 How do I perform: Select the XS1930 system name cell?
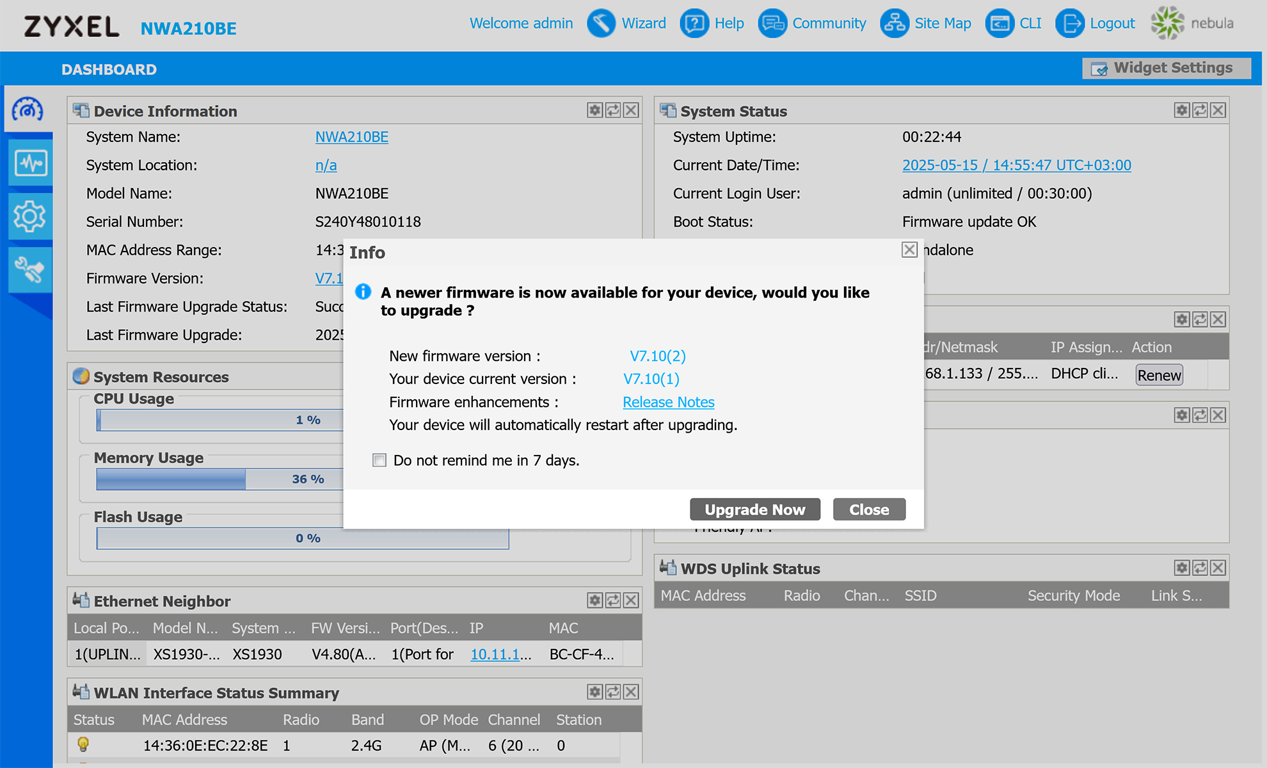(x=257, y=654)
